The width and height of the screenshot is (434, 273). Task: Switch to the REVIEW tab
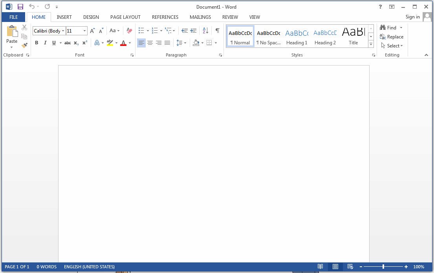tap(230, 17)
